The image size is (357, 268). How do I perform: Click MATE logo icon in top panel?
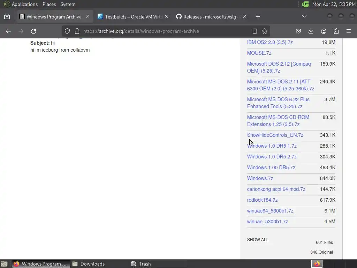(6, 4)
